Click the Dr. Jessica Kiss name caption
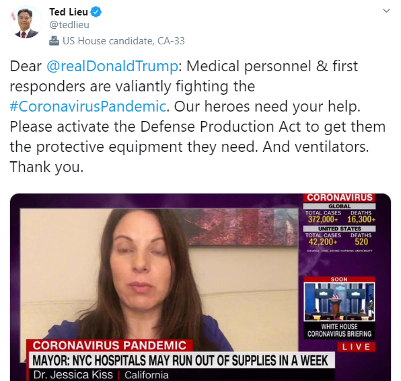This screenshot has height=381, width=401. (x=73, y=374)
